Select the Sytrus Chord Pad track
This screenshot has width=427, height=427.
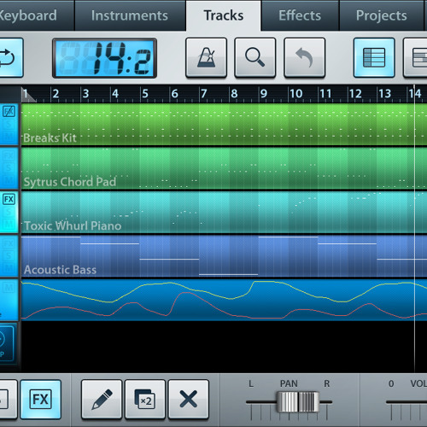[224, 168]
